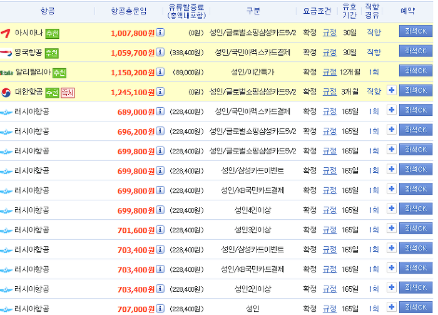
Task: Select 좌석OK for 699,800원 성인4인이상 fare
Action: pos(415,209)
